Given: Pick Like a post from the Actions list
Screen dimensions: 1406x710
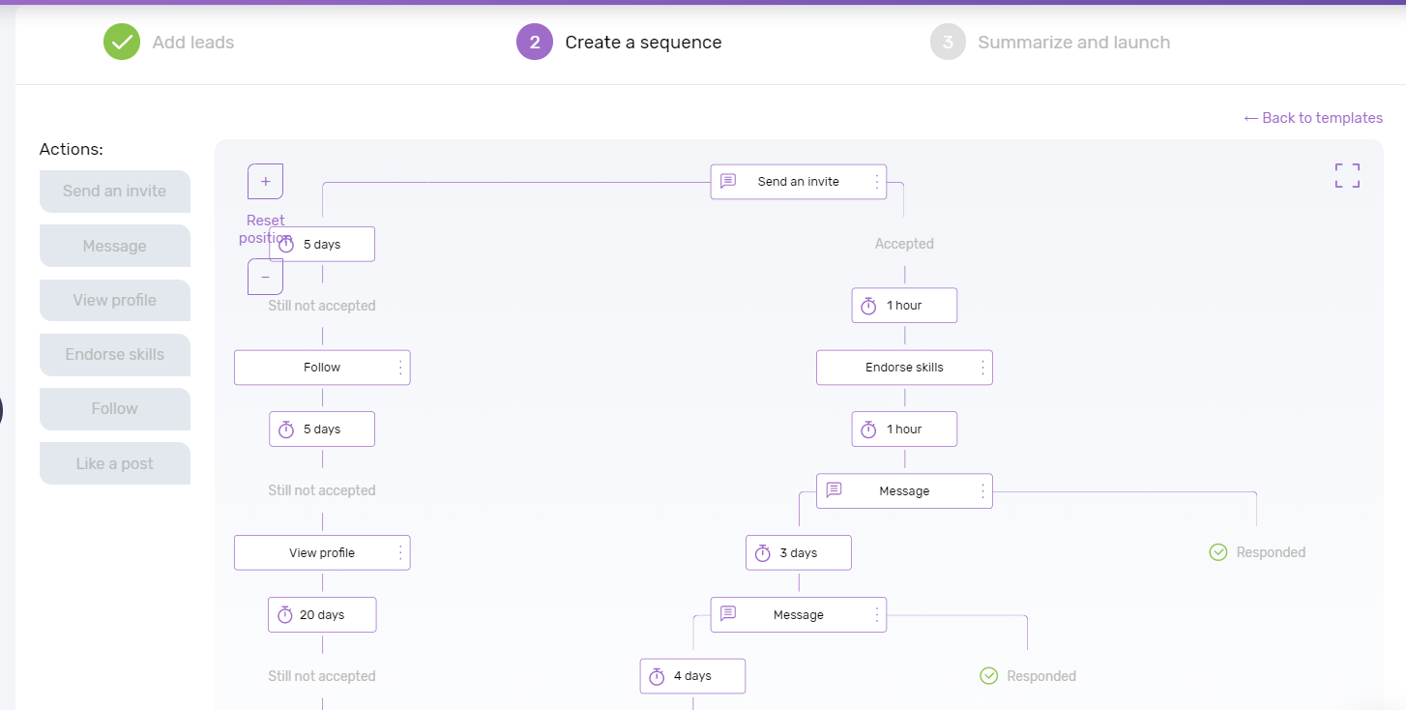Looking at the screenshot, I should point(115,463).
